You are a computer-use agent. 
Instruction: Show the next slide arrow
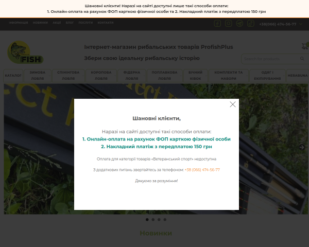coord(302,147)
